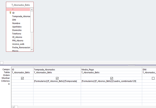Viewport: 156px width, 108px height.
Task: Click the Campo cell containing ID
Action: [x=22, y=70]
